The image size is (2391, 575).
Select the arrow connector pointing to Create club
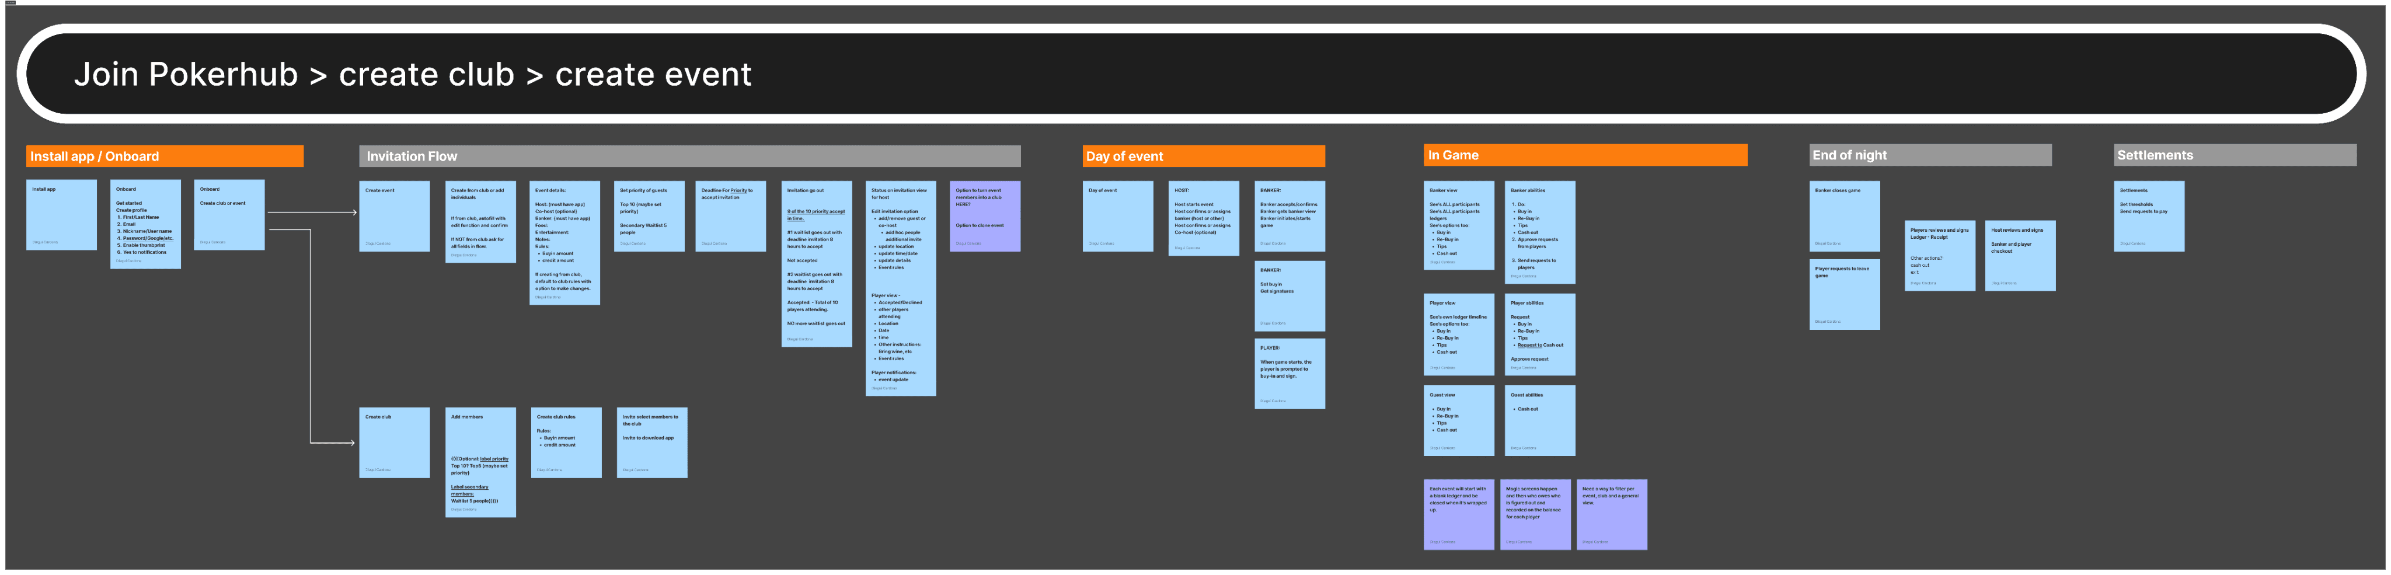click(313, 336)
